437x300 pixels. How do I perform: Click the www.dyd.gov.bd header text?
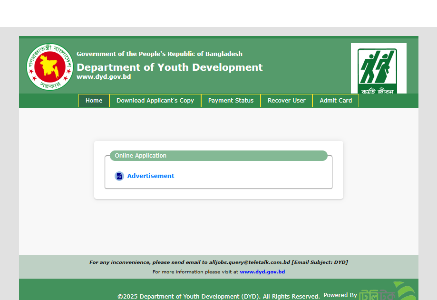(104, 77)
